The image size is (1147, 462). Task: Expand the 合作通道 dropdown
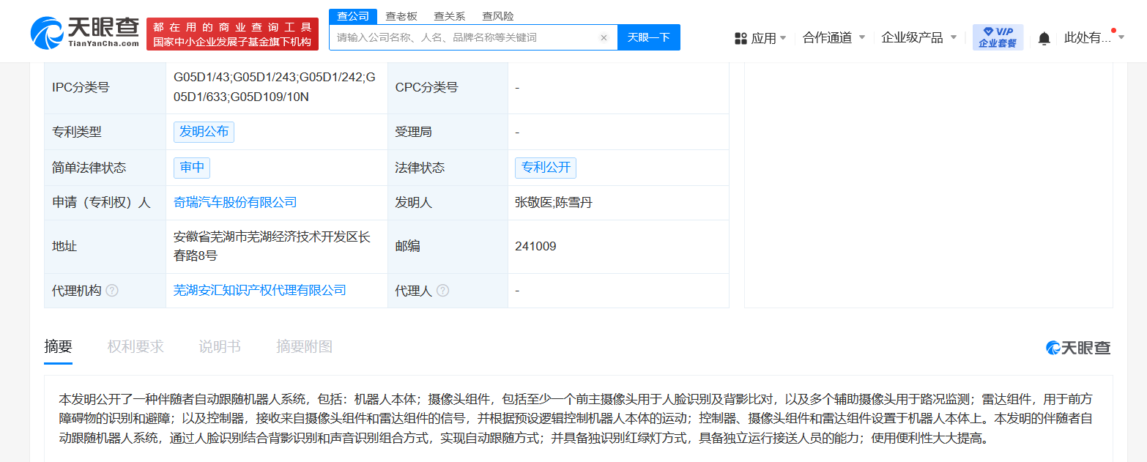click(x=861, y=37)
